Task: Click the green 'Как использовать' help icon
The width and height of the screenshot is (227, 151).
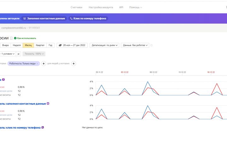Action: pyautogui.click(x=15, y=38)
